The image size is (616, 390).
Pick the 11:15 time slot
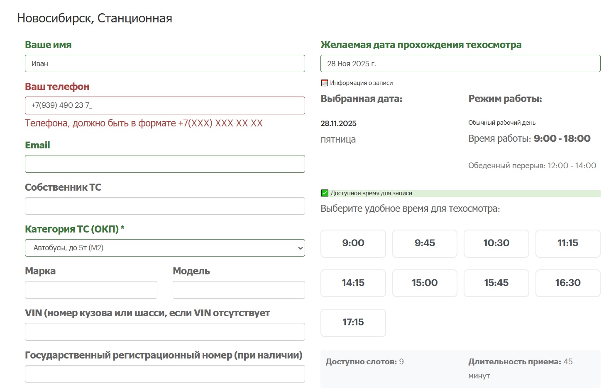click(x=567, y=243)
